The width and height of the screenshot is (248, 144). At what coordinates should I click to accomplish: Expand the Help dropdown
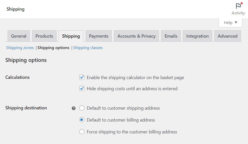click(230, 23)
